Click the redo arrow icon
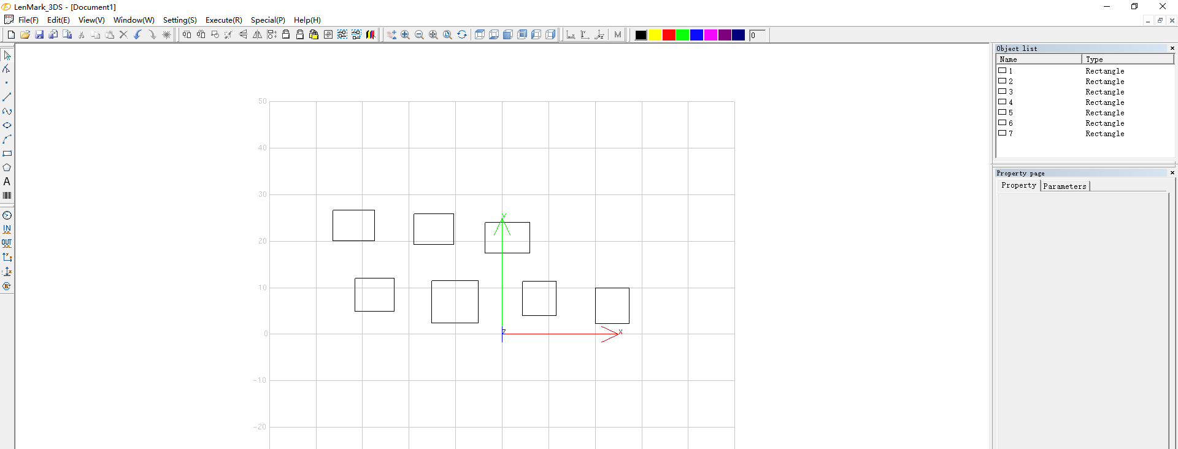Viewport: 1178px width, 449px height. pyautogui.click(x=152, y=35)
